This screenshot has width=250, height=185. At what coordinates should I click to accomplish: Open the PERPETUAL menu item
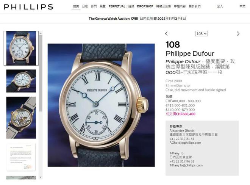click(121, 6)
